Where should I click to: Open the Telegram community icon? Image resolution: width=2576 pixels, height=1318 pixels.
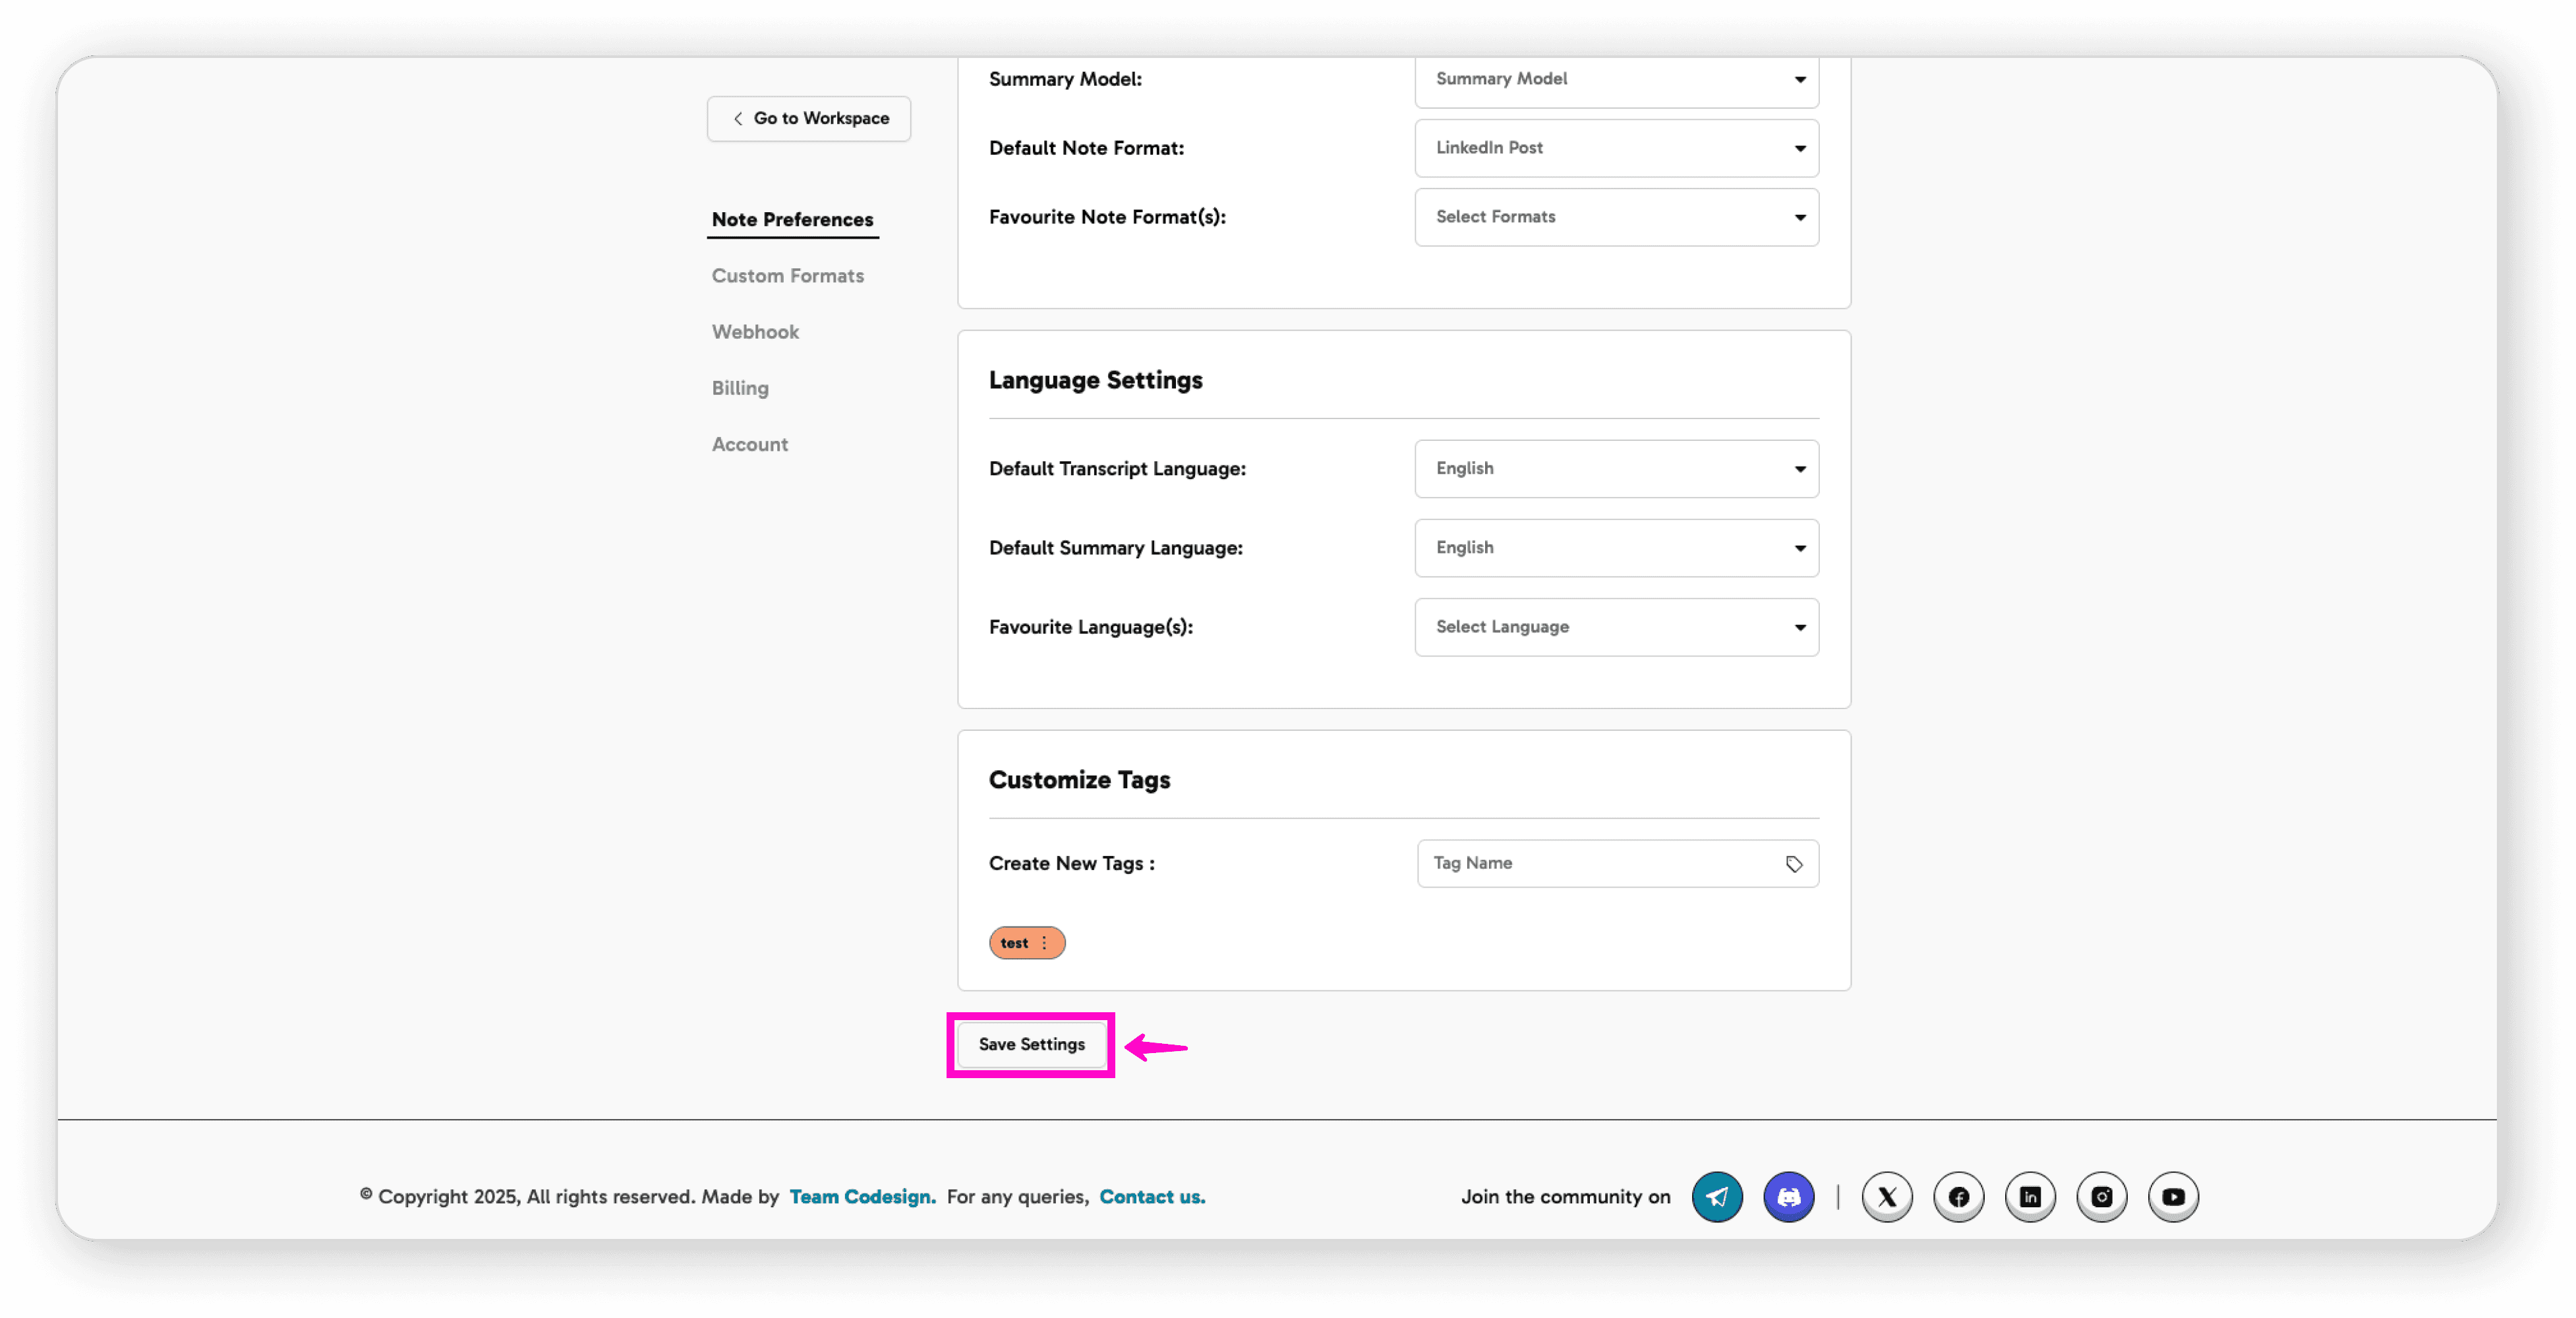[1717, 1196]
